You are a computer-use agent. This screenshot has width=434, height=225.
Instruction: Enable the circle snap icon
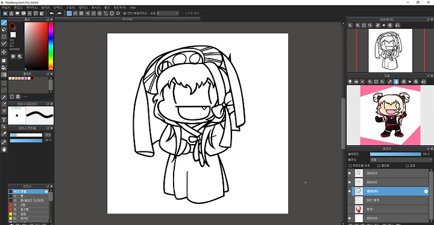click(99, 13)
